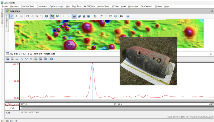Jump to the last line with double-down arrow

[31, 59]
